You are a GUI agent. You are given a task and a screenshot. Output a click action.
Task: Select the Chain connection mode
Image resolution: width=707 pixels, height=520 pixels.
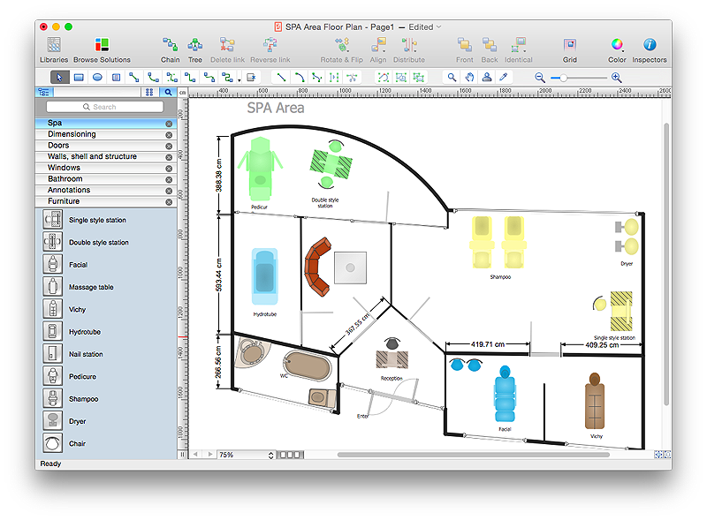170,45
